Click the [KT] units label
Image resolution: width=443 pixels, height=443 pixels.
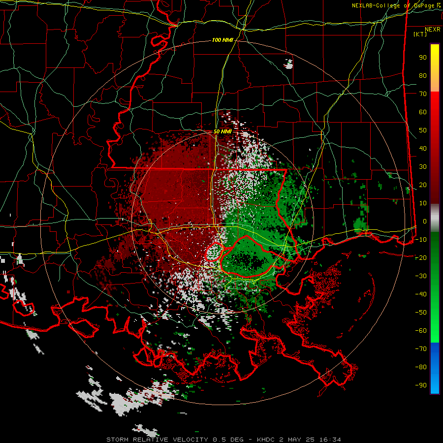(420, 34)
